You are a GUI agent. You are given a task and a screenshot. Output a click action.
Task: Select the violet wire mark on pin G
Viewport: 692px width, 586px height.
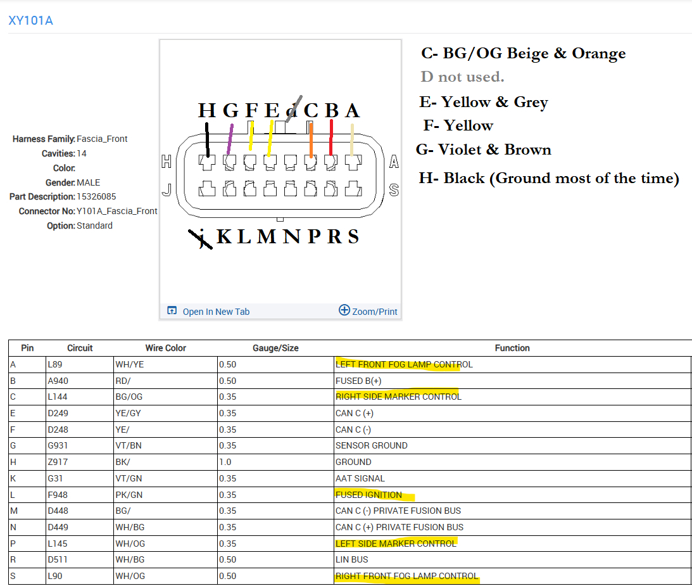[230, 139]
